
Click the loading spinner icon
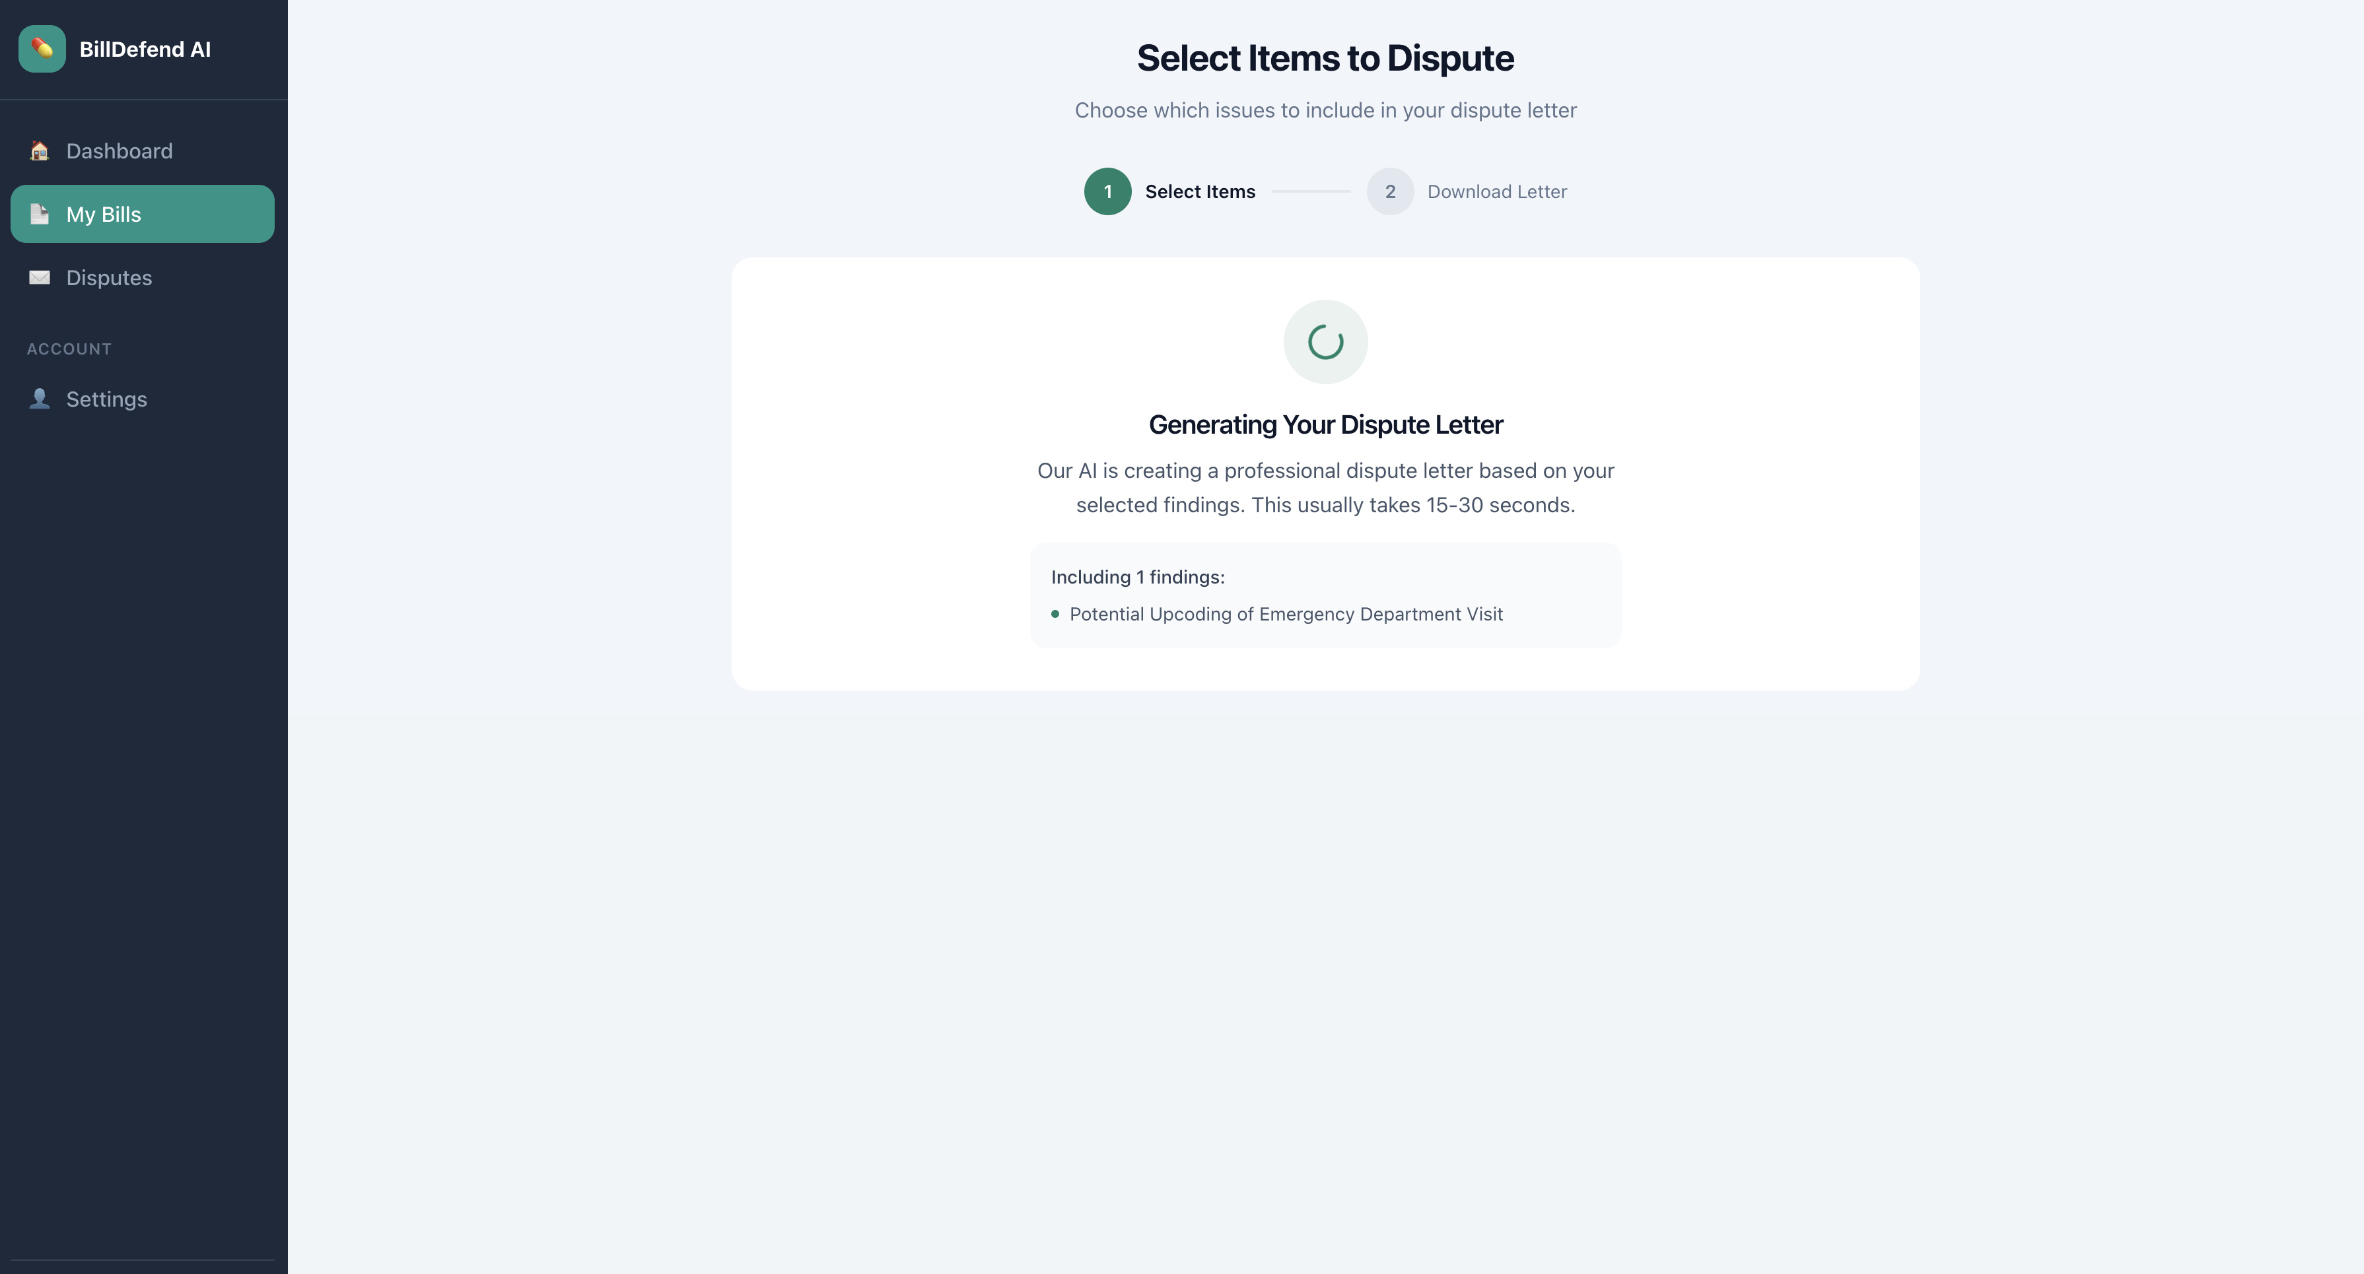(x=1324, y=342)
